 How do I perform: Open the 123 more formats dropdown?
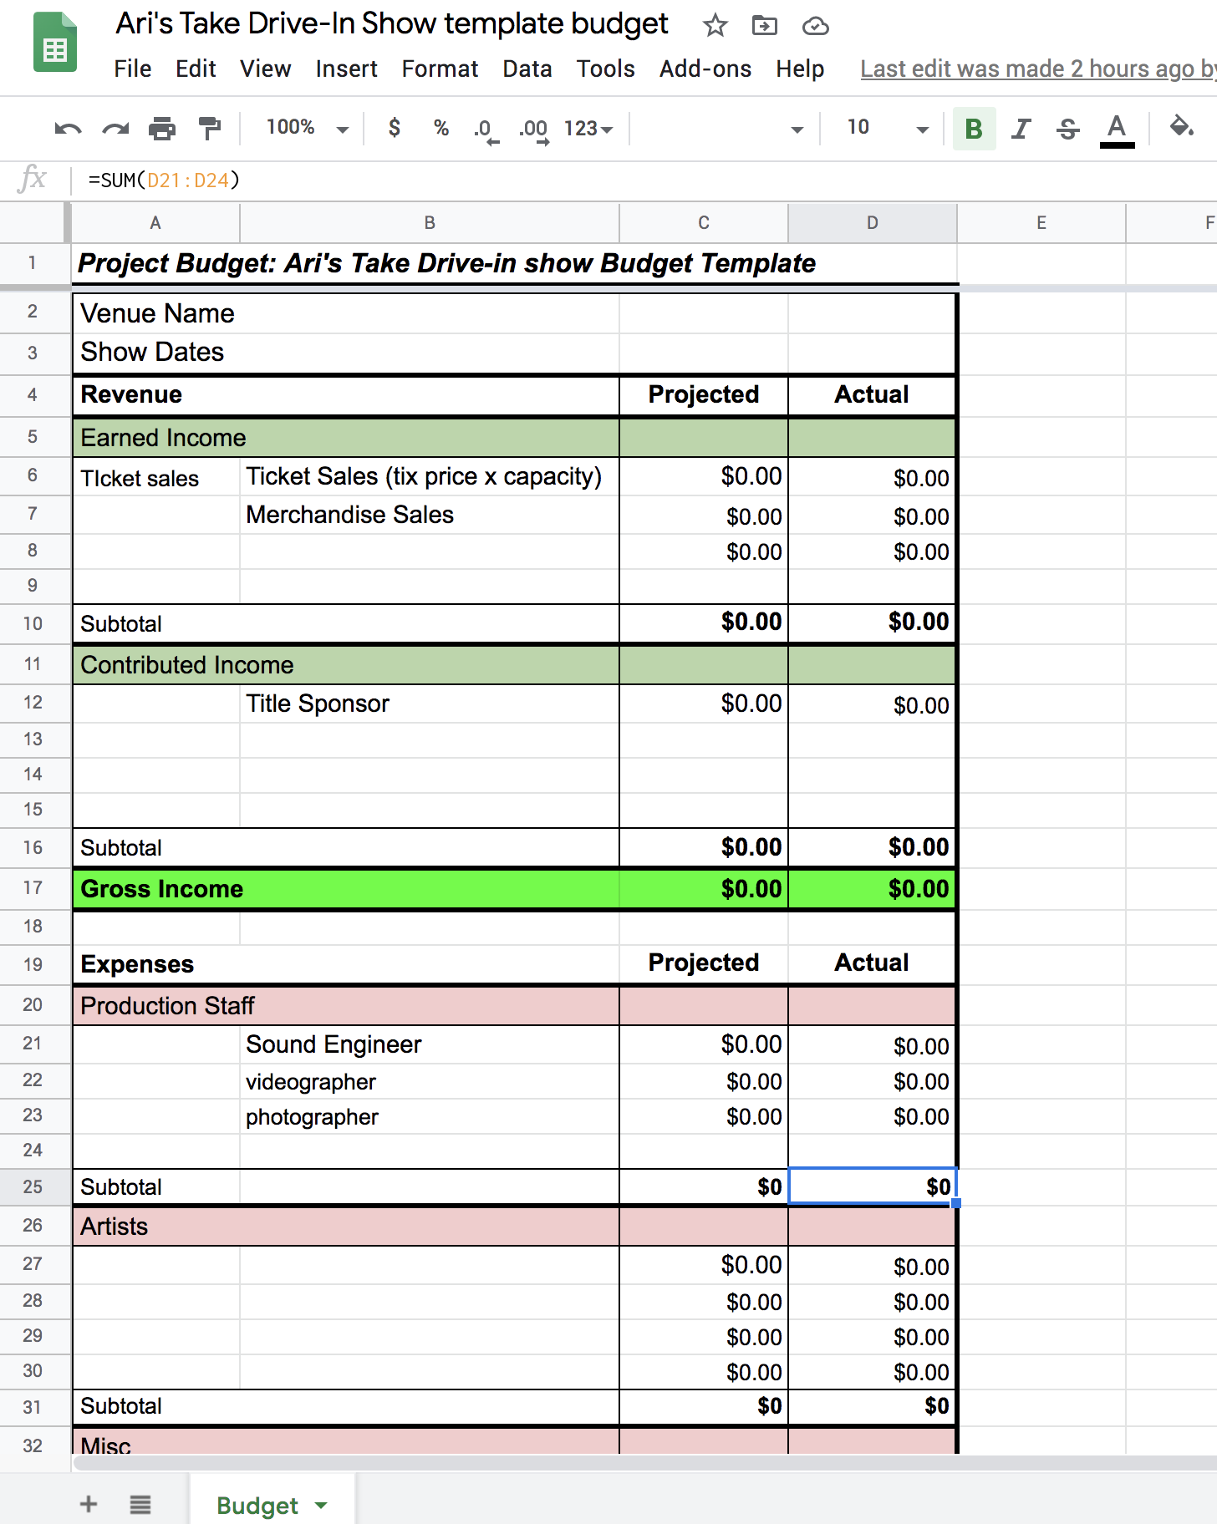pyautogui.click(x=588, y=129)
